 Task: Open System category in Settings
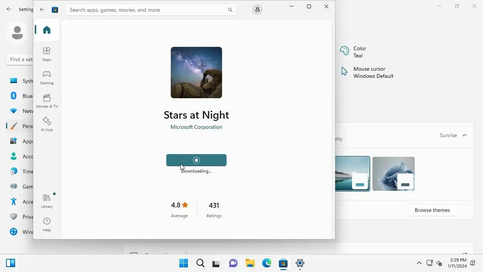click(x=20, y=81)
